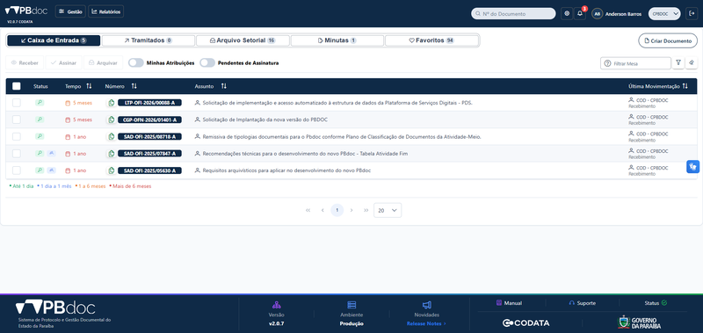This screenshot has height=333, width=703.
Task: Open the rows-per-page dropdown showing 20
Action: pos(388,210)
